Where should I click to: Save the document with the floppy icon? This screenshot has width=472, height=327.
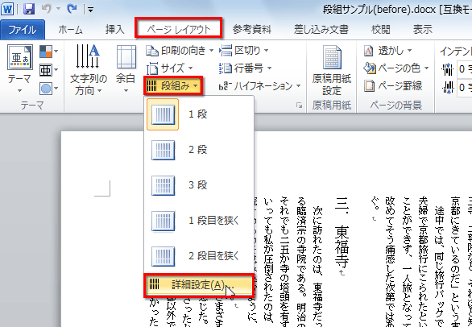pyautogui.click(x=29, y=9)
